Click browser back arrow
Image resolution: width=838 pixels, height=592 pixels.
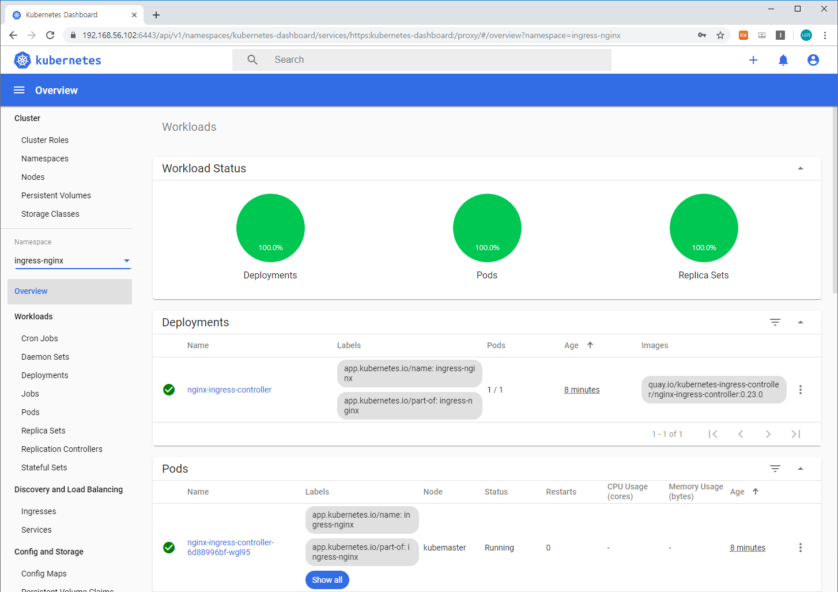click(13, 35)
